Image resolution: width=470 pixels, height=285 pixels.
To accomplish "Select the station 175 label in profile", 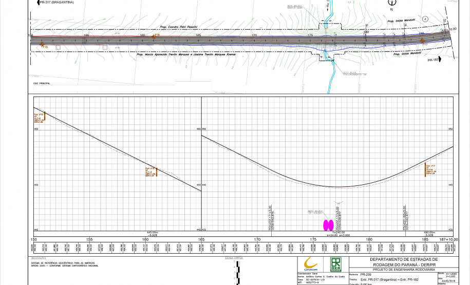I will 313,239.
